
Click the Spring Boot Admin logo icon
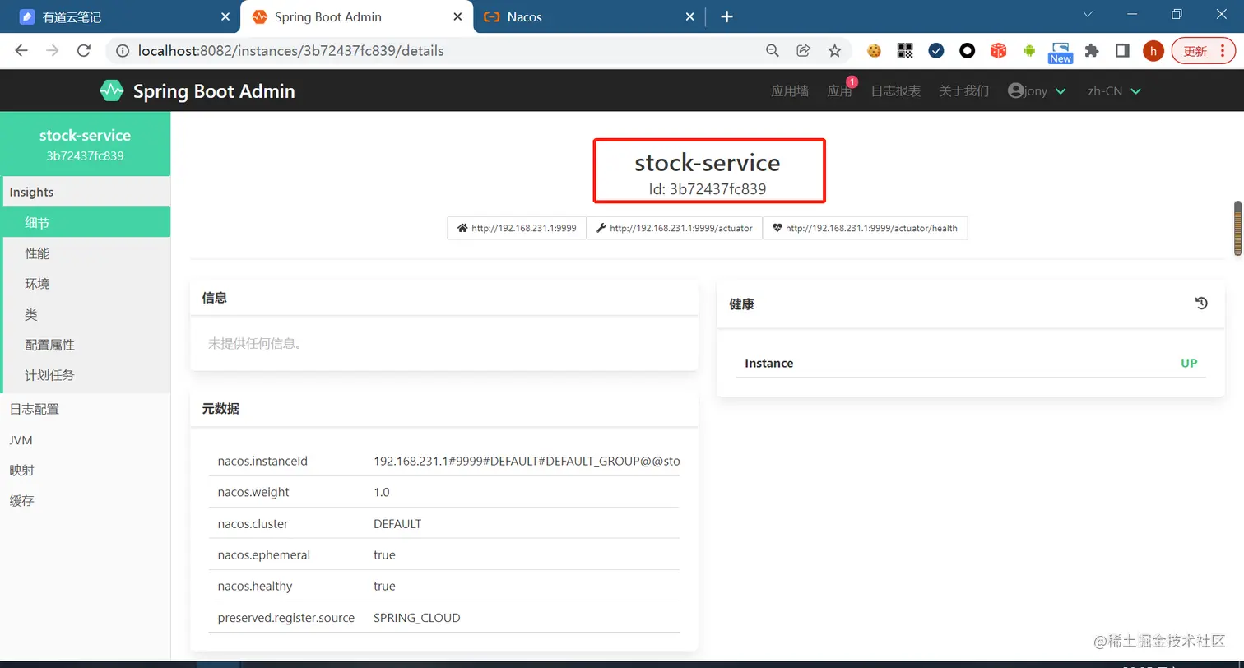tap(111, 90)
